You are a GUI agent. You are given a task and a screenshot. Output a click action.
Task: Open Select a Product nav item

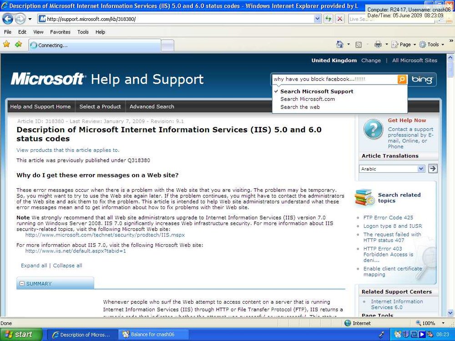pos(100,106)
